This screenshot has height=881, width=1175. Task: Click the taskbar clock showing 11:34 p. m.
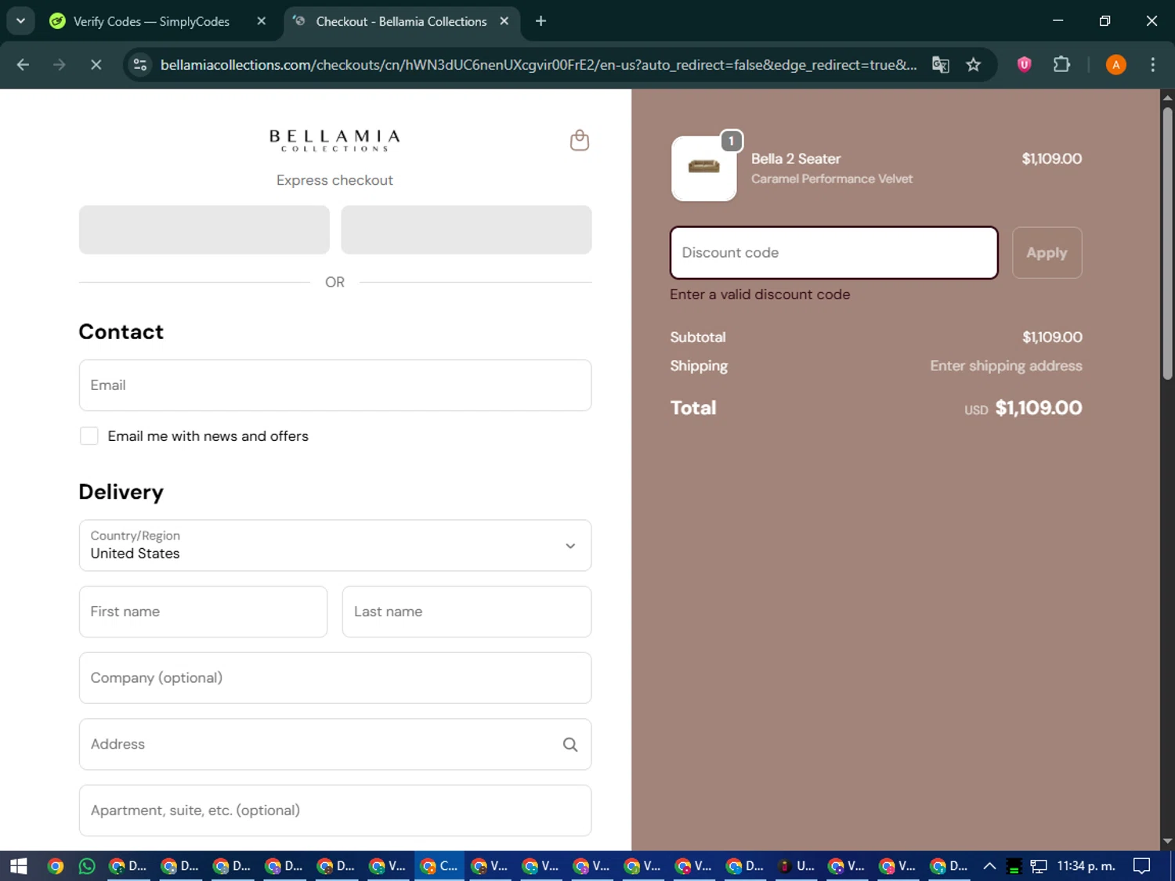coord(1086,866)
